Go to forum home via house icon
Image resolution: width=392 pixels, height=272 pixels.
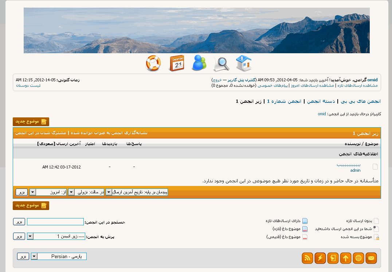click(244, 63)
